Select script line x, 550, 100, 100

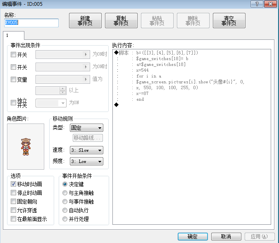(167, 87)
